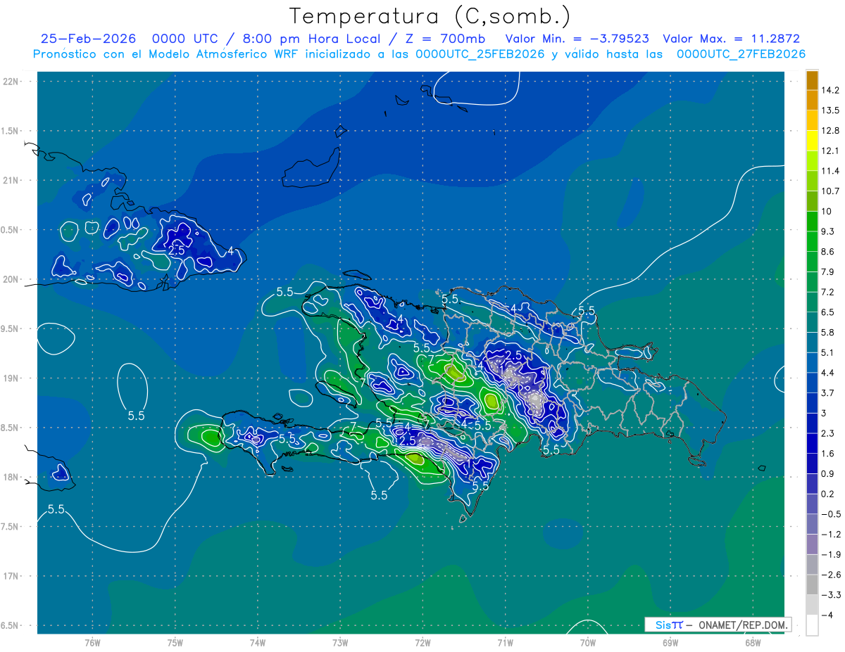Viewport: 845px width, 652px height.
Task: Select '0000UTC_27FEB2026' valid-until timestamp
Action: (x=741, y=54)
